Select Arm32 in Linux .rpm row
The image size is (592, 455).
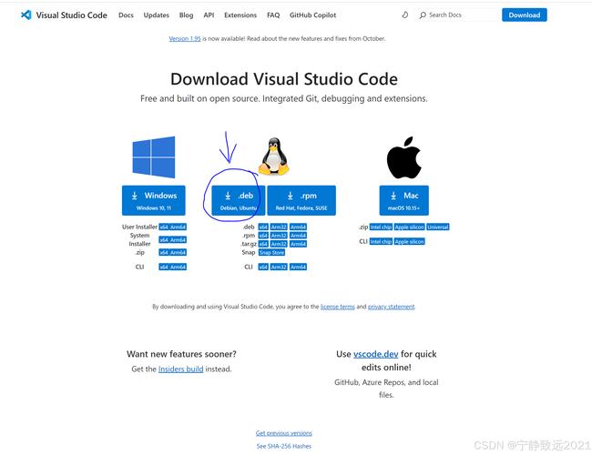point(279,236)
